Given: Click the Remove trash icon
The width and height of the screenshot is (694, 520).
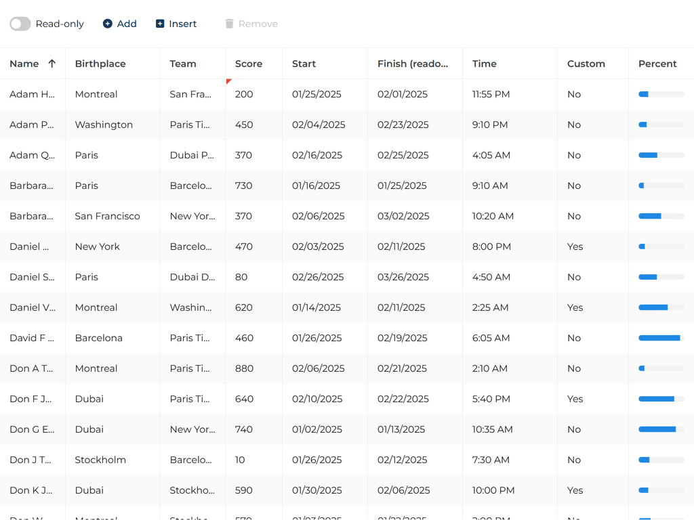Looking at the screenshot, I should click(x=229, y=24).
